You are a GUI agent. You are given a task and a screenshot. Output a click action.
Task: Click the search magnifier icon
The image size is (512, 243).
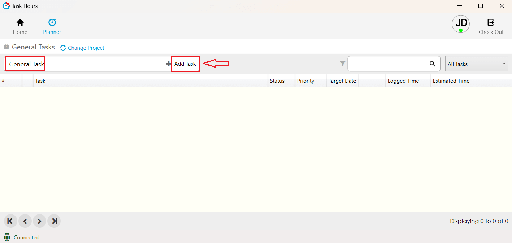pos(433,64)
